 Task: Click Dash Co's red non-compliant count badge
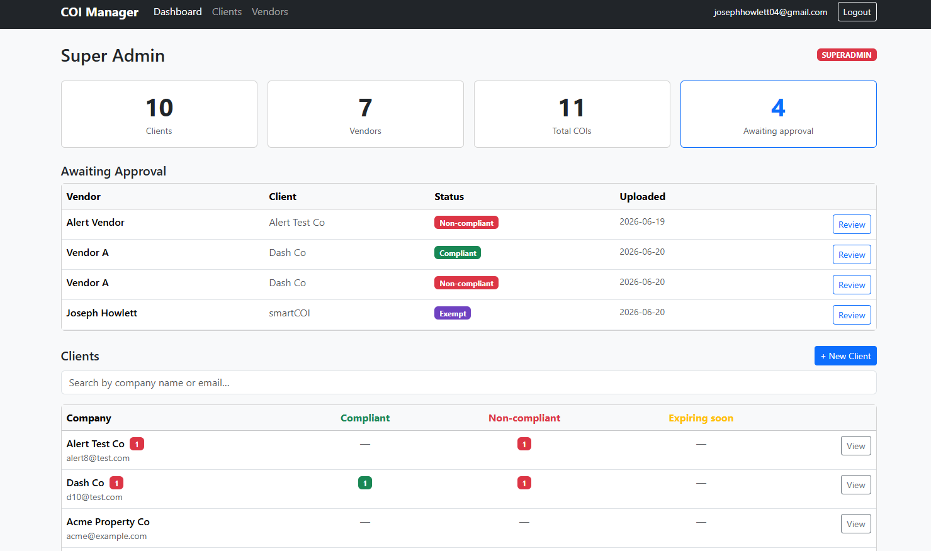(x=524, y=483)
